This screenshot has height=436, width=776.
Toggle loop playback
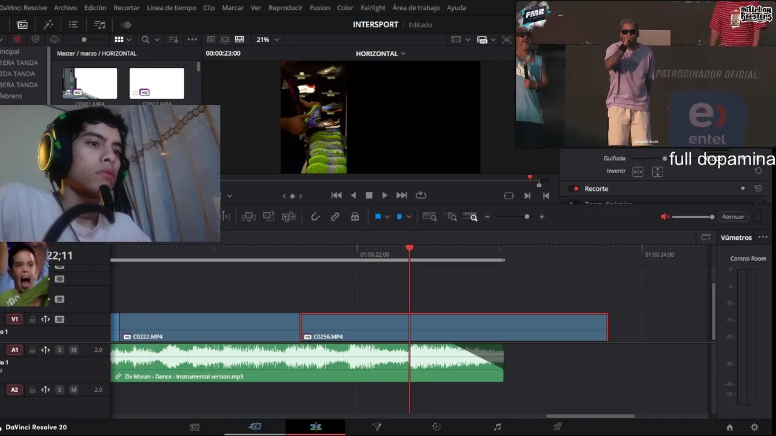tap(421, 196)
